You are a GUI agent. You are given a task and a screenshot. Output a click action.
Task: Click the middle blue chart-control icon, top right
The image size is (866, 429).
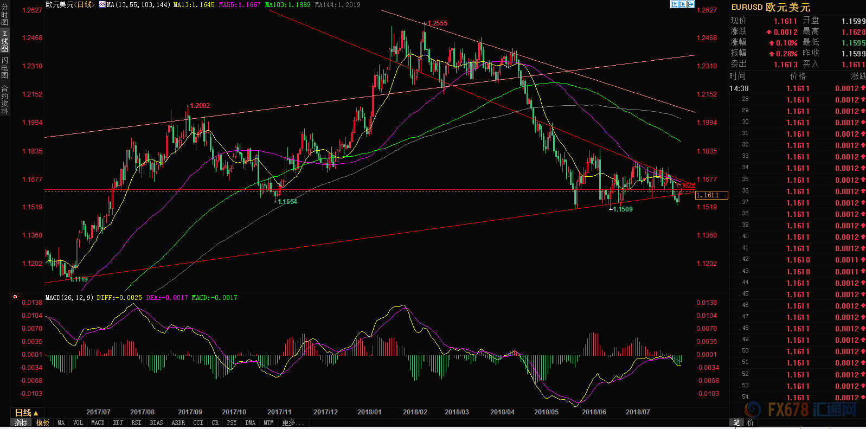[683, 4]
